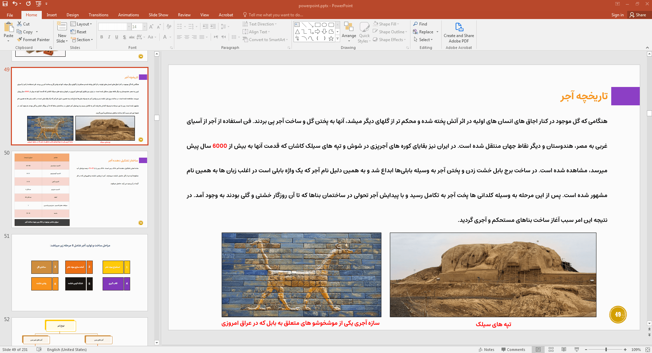Screen dimensions: 652x353
Task: Open the font name combo box dropdown
Action: pyautogui.click(x=129, y=27)
